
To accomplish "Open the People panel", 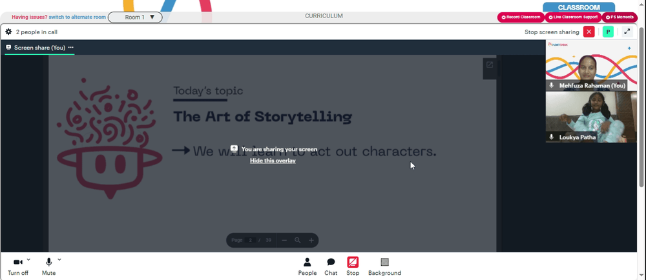I will click(307, 266).
